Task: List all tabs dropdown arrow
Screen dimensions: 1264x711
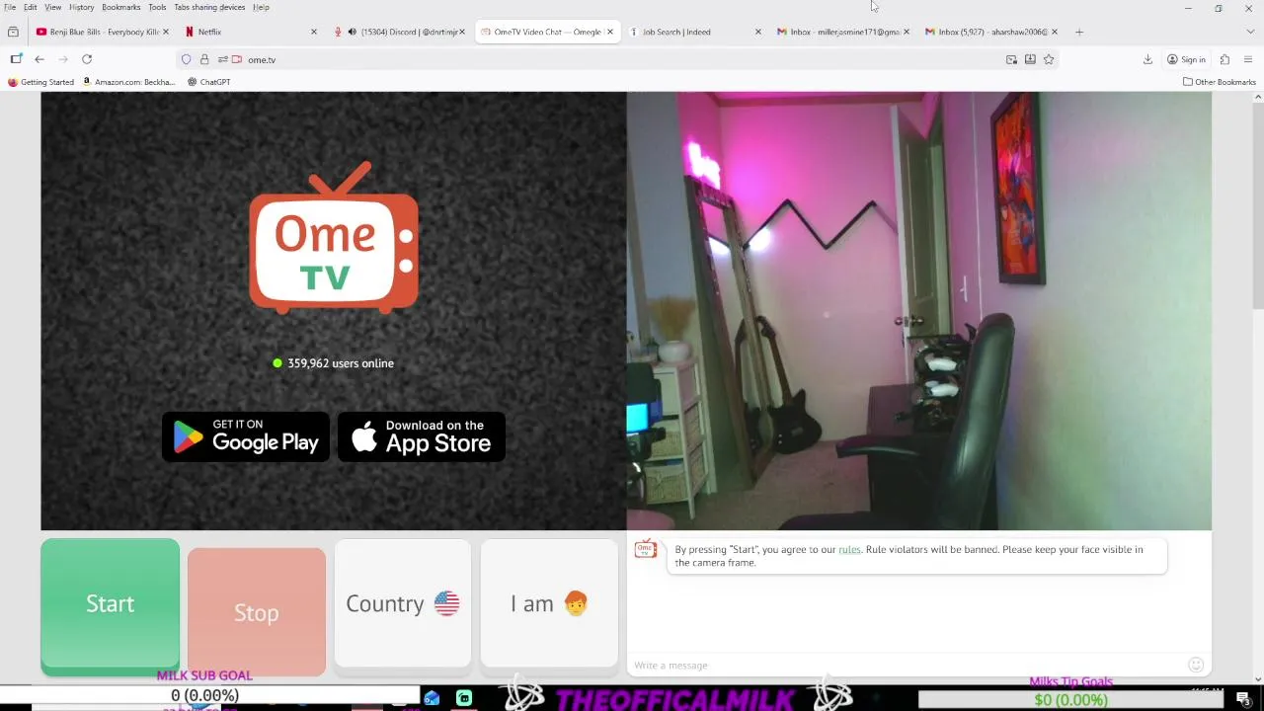Action: click(1249, 32)
